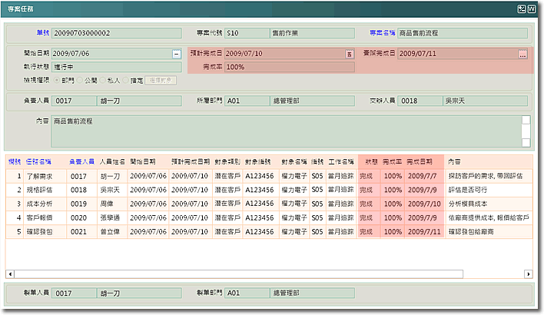Viewport: 544px width, 315px height.
Task: Click the 內容 textbox scroll-down arrow
Action: point(526,141)
